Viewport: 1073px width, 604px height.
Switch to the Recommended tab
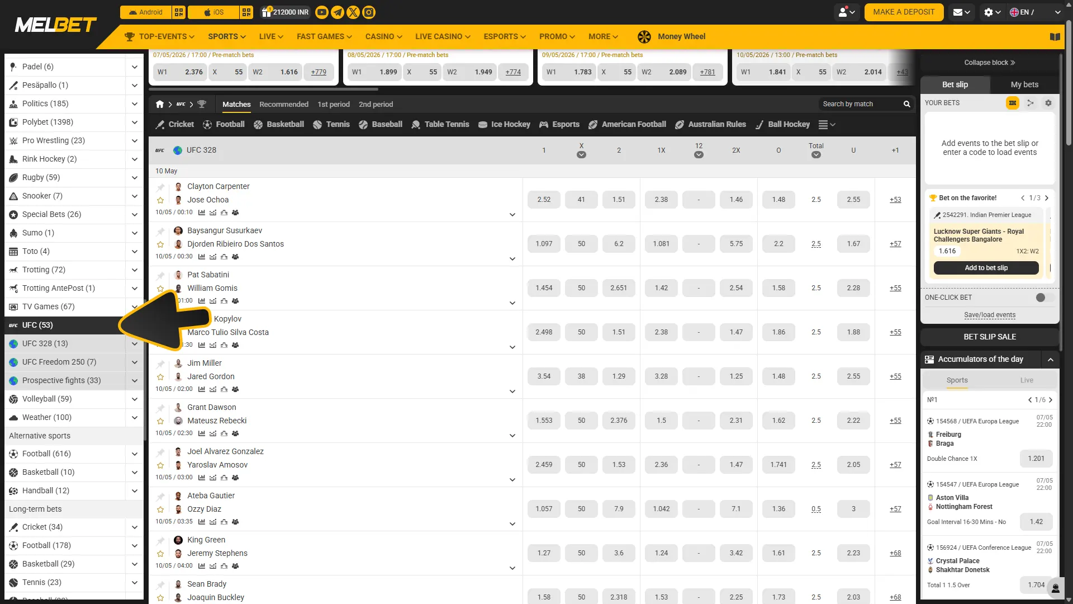click(x=284, y=105)
